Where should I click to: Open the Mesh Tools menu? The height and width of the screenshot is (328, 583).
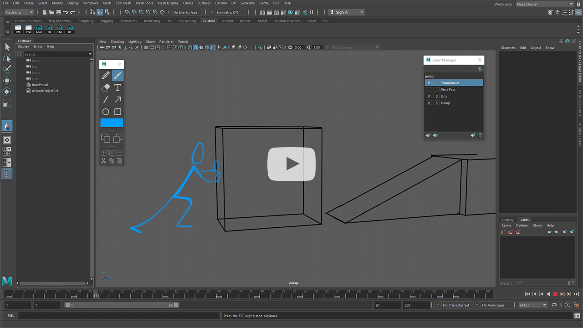tap(144, 3)
